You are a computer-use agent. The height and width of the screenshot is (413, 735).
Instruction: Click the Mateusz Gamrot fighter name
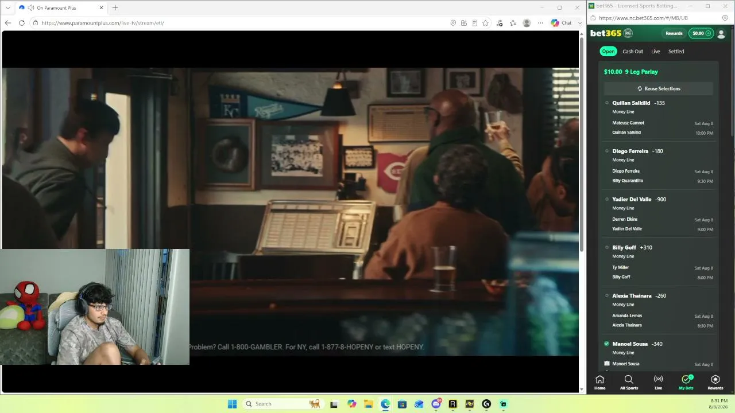tap(628, 123)
